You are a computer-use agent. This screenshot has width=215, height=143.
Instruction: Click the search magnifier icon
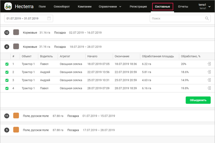(207, 18)
